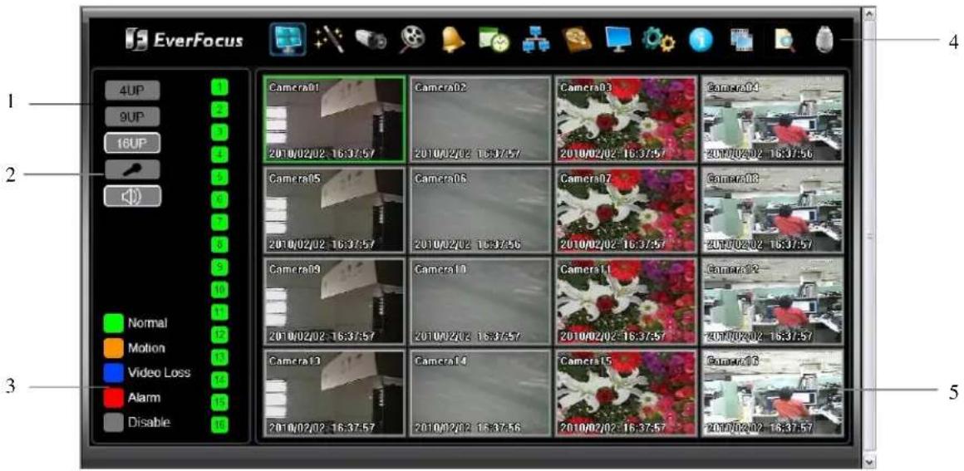Open Camera settings via the camera icon

[371, 40]
